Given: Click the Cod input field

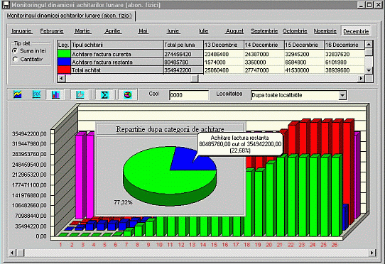Looking at the screenshot, I should 189,95.
